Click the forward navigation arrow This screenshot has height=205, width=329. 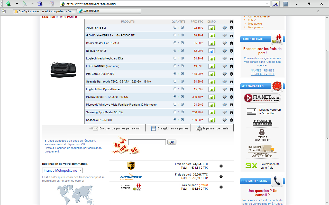[x=24, y=4]
